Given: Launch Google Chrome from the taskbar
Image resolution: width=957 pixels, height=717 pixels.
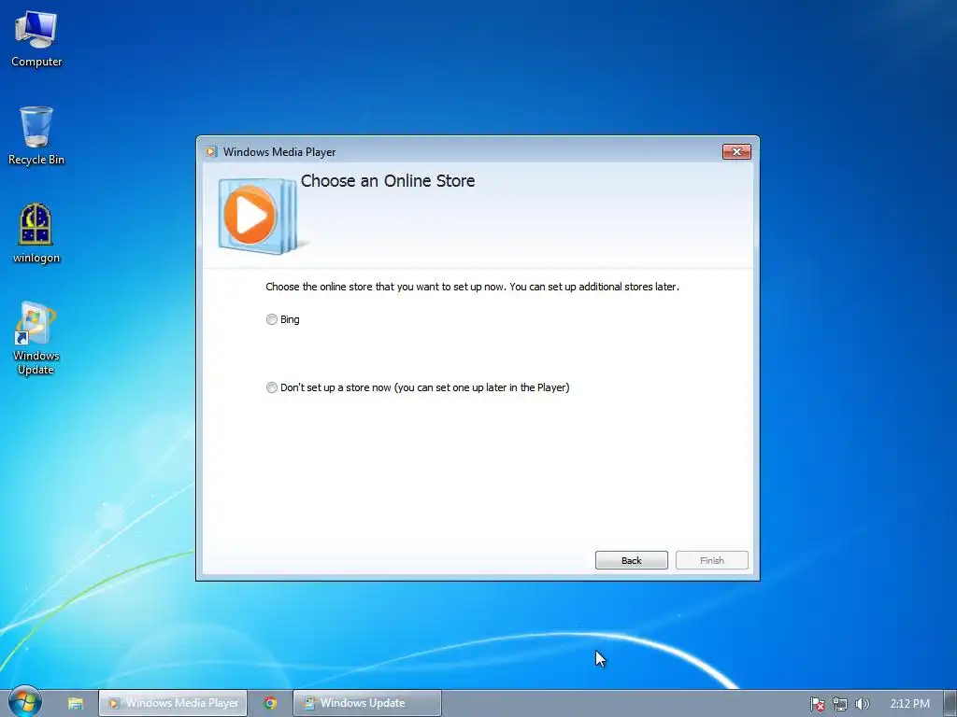Looking at the screenshot, I should point(270,703).
